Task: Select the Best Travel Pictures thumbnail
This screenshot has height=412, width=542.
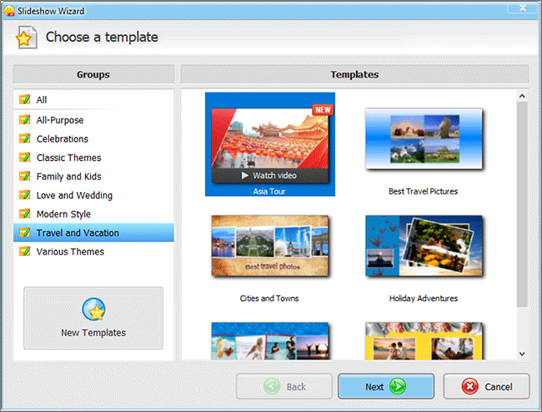Action: [x=424, y=139]
